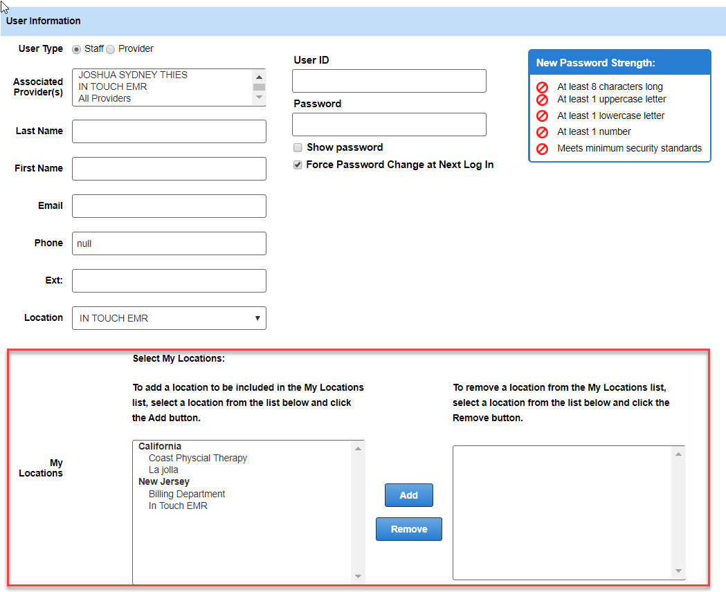Viewport: 726px width, 592px height.
Task: Select La jolla from the locations list
Action: [x=163, y=470]
